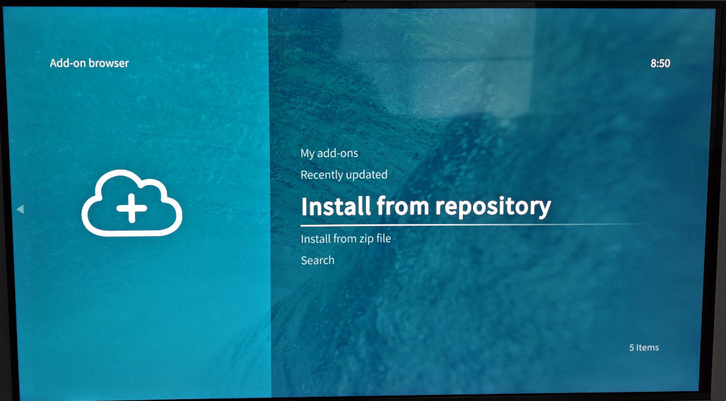The height and width of the screenshot is (401, 726).
Task: Open My add-ons
Action: (x=329, y=154)
